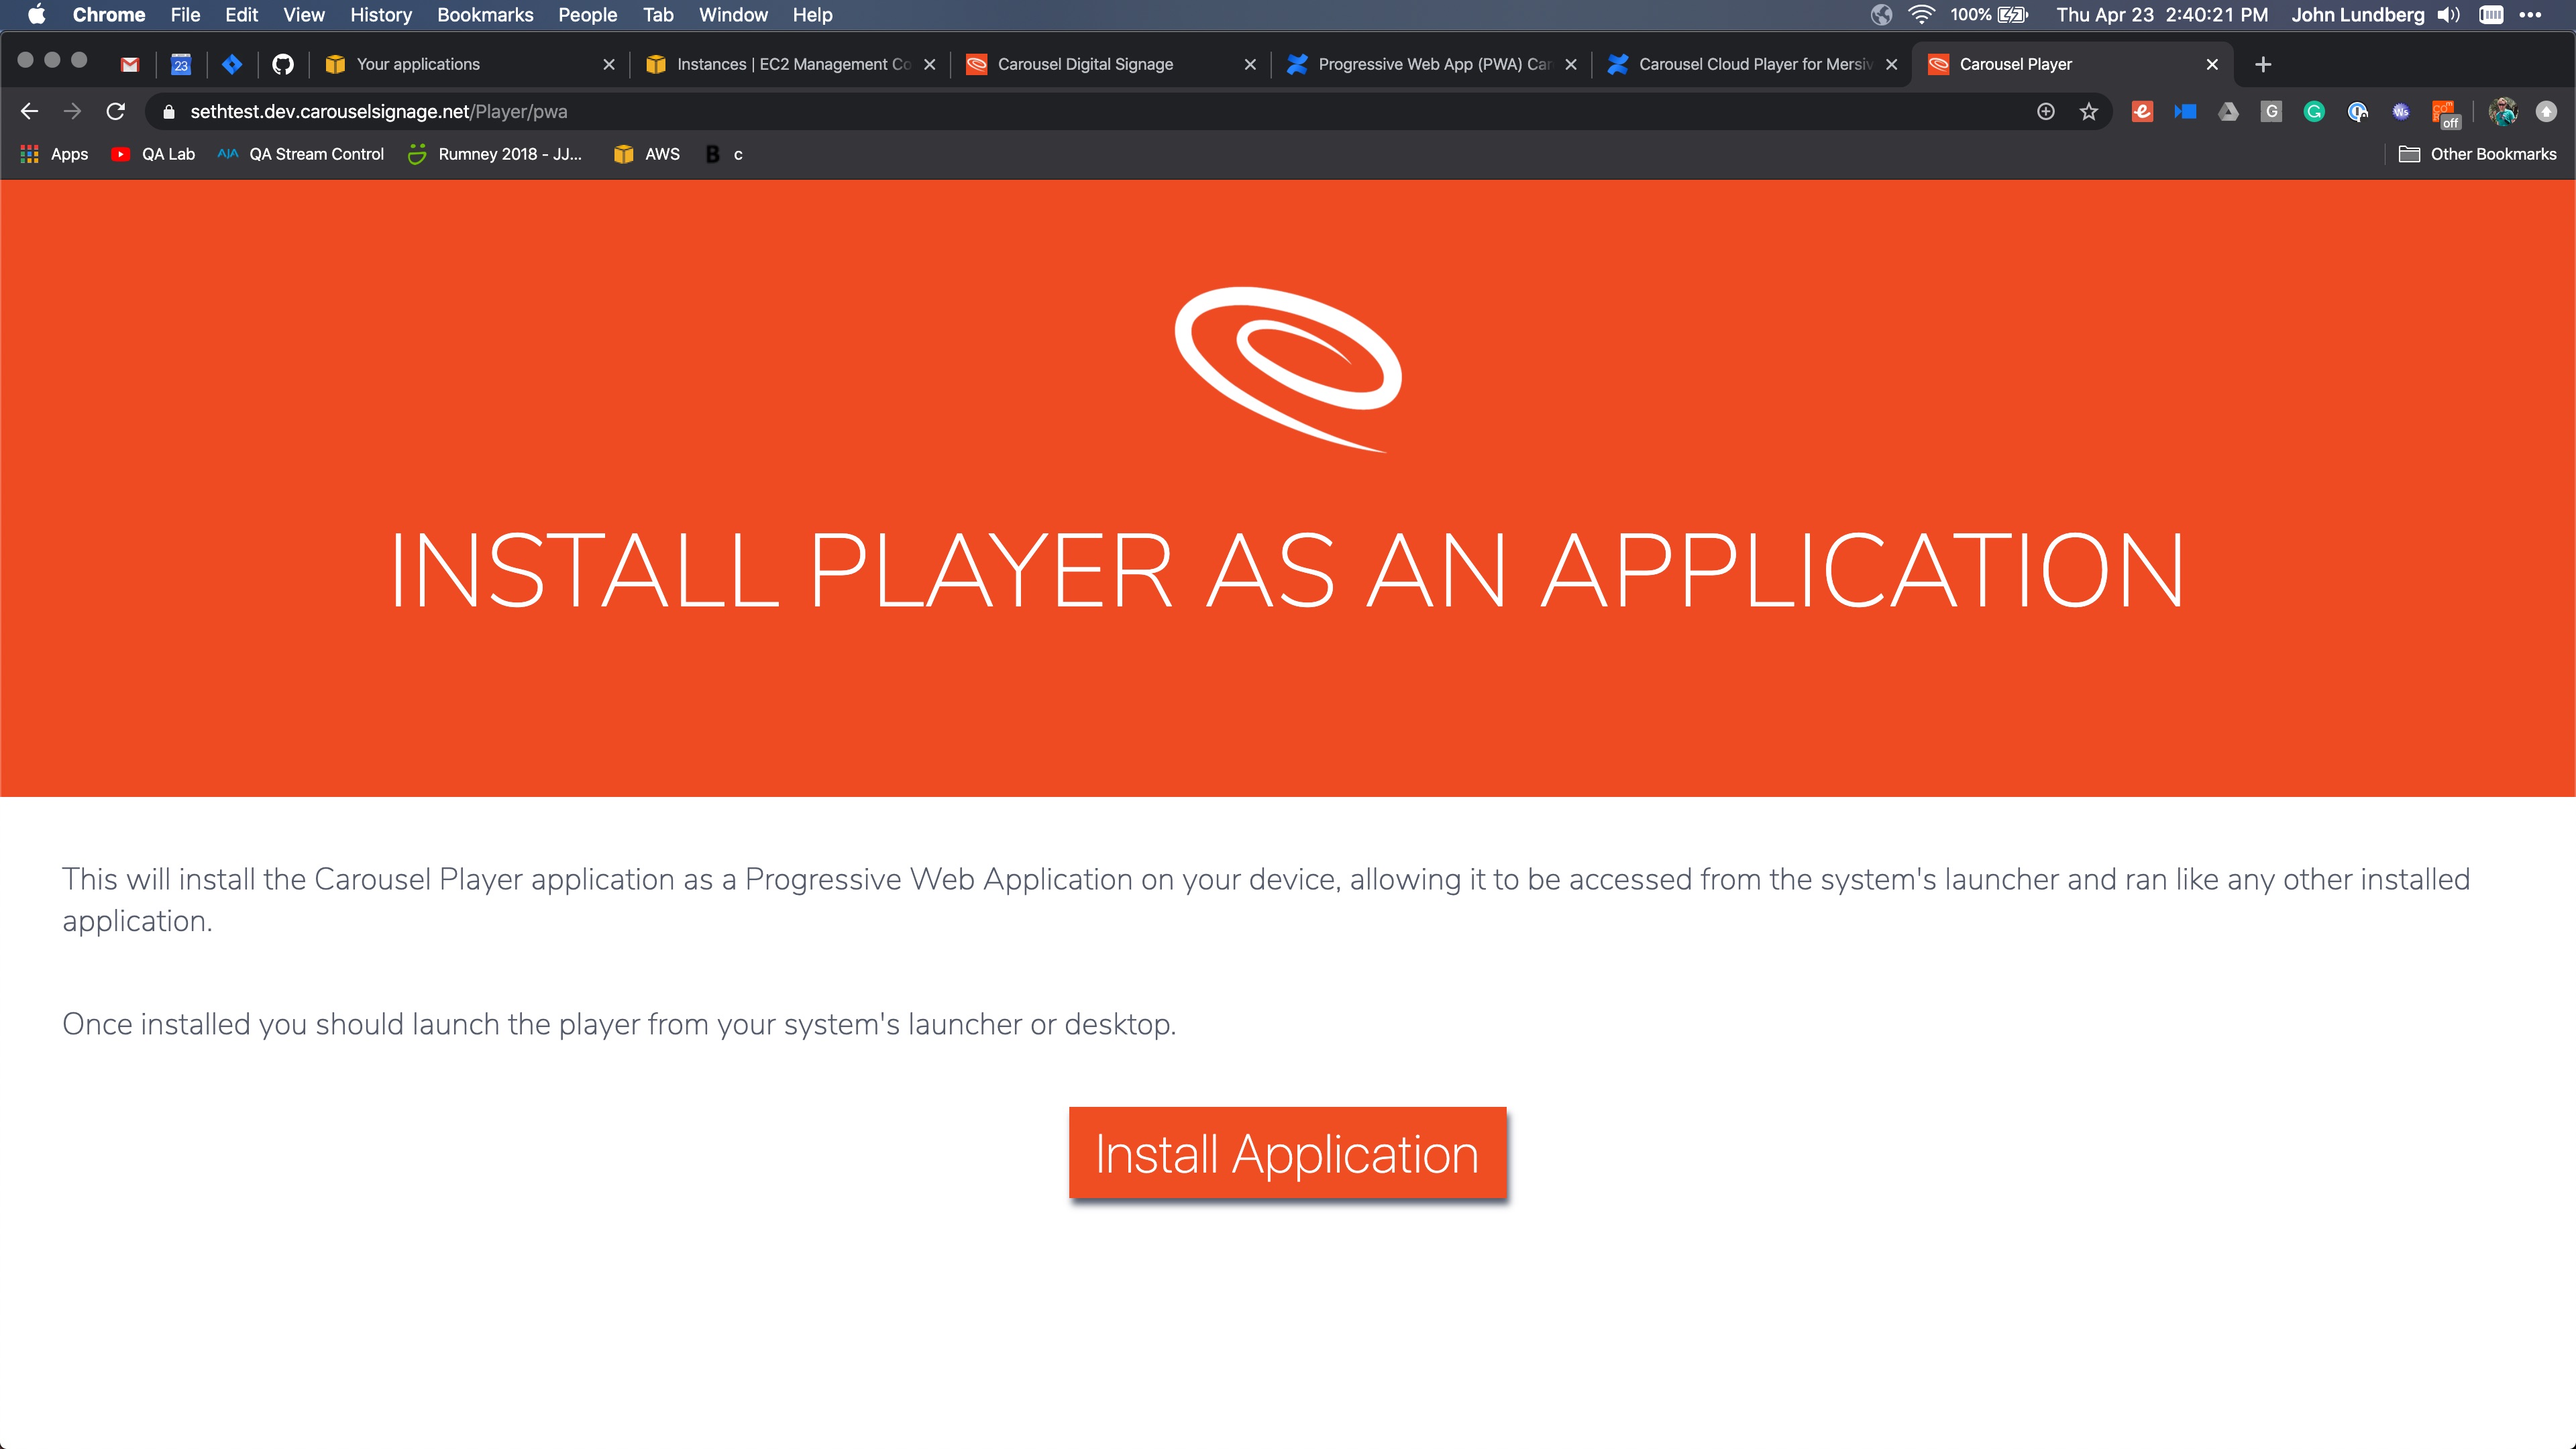Click the Carousel swirl logo
The image size is (2576, 1449).
pyautogui.click(x=1288, y=369)
